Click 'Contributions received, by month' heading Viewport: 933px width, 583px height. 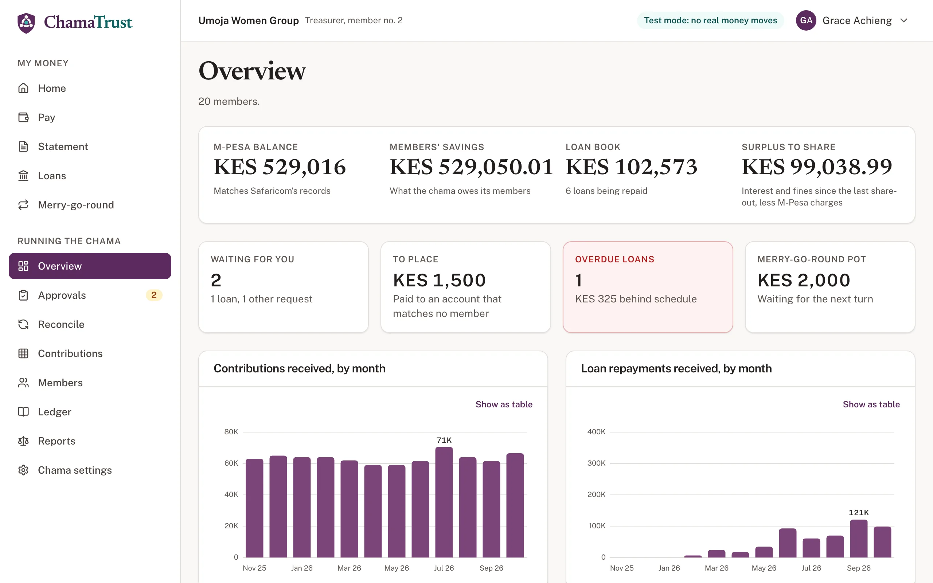coord(300,368)
